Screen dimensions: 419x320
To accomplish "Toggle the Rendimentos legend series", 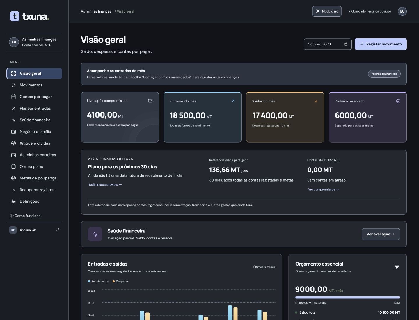I will (98, 281).
